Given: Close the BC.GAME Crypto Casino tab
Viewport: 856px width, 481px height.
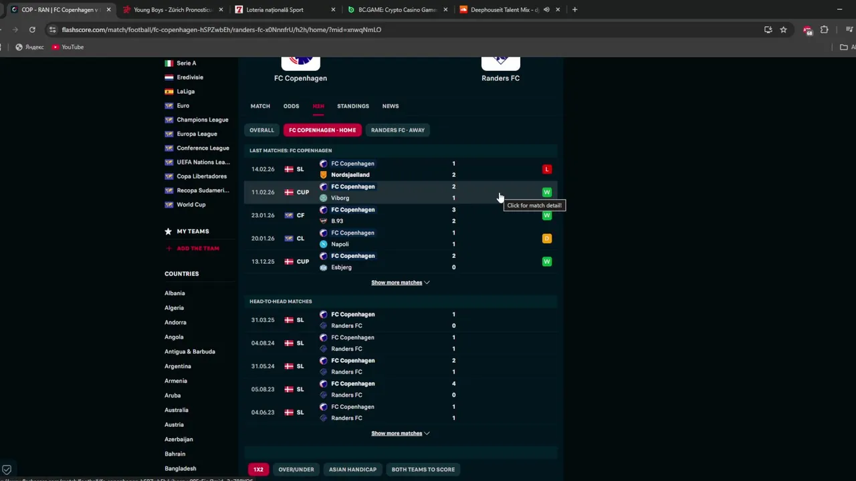Looking at the screenshot, I should [x=445, y=9].
